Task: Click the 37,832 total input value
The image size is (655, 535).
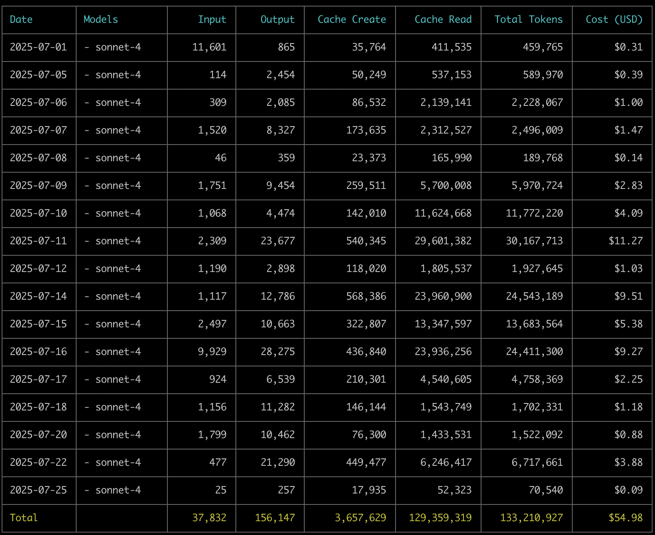Action: (x=209, y=518)
